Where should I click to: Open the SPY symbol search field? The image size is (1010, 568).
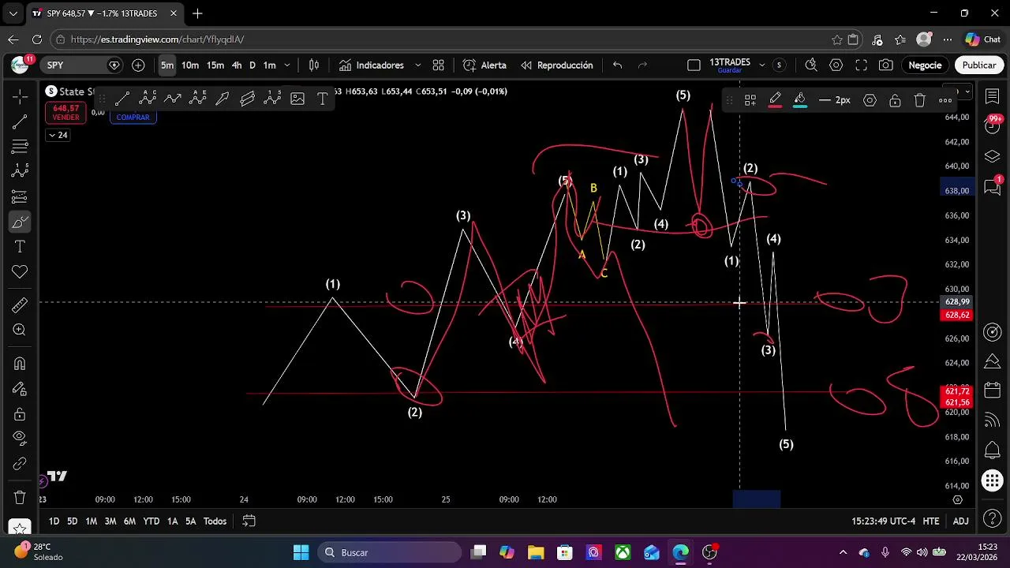[83, 65]
